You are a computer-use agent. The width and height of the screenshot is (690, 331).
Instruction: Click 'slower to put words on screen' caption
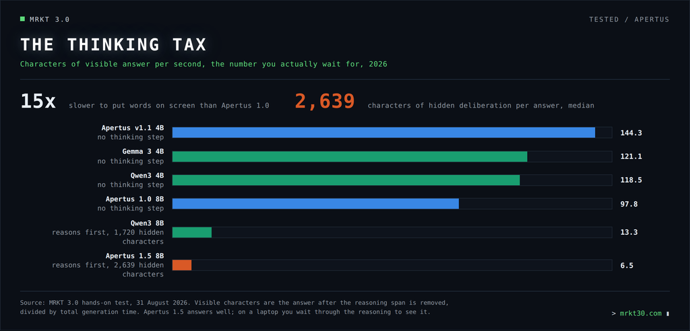169,106
